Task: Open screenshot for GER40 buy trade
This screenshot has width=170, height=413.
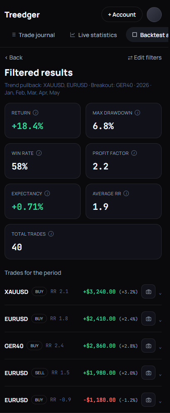Action: tap(148, 346)
